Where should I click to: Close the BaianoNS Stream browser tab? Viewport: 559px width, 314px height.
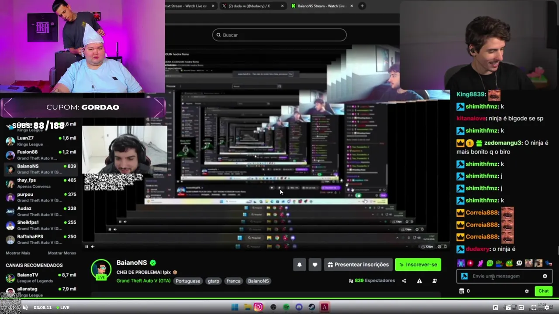352,6
